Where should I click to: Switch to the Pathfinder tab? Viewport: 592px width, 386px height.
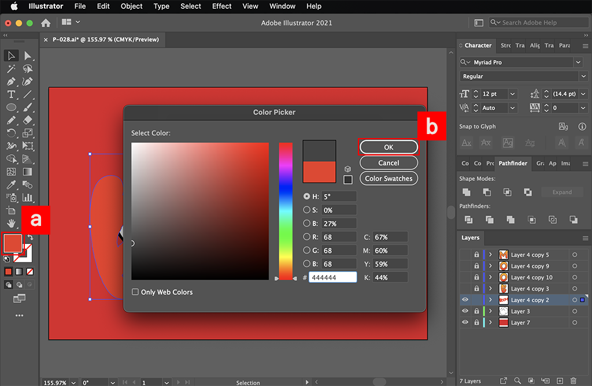pos(513,164)
